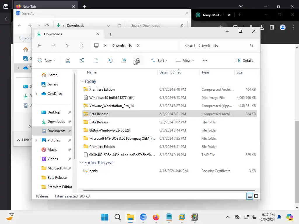Add a new Explorer tab
299x224 pixels.
(x=110, y=34)
